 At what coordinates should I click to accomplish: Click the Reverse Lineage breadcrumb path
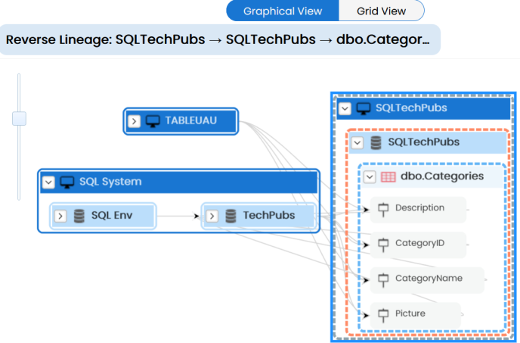tap(218, 39)
